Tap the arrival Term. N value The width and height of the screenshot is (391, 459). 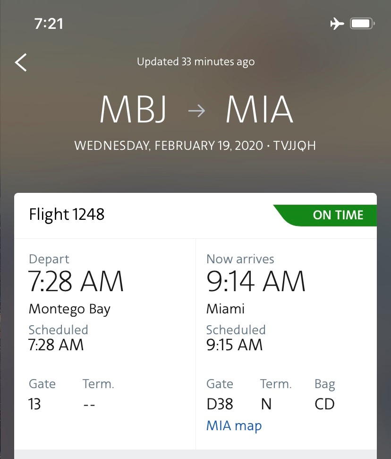[x=266, y=404]
